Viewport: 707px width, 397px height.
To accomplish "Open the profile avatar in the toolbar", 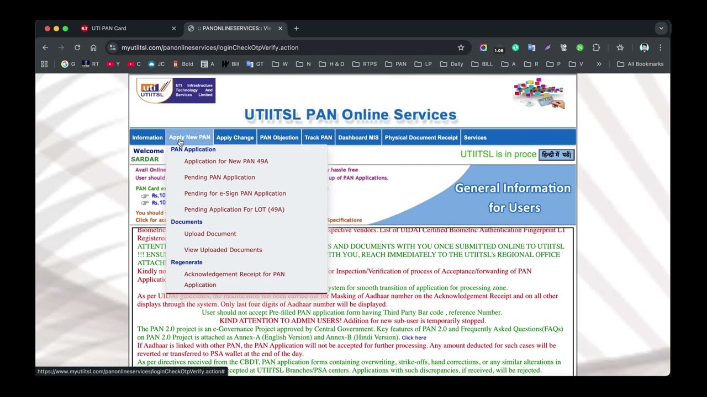I will click(x=644, y=47).
